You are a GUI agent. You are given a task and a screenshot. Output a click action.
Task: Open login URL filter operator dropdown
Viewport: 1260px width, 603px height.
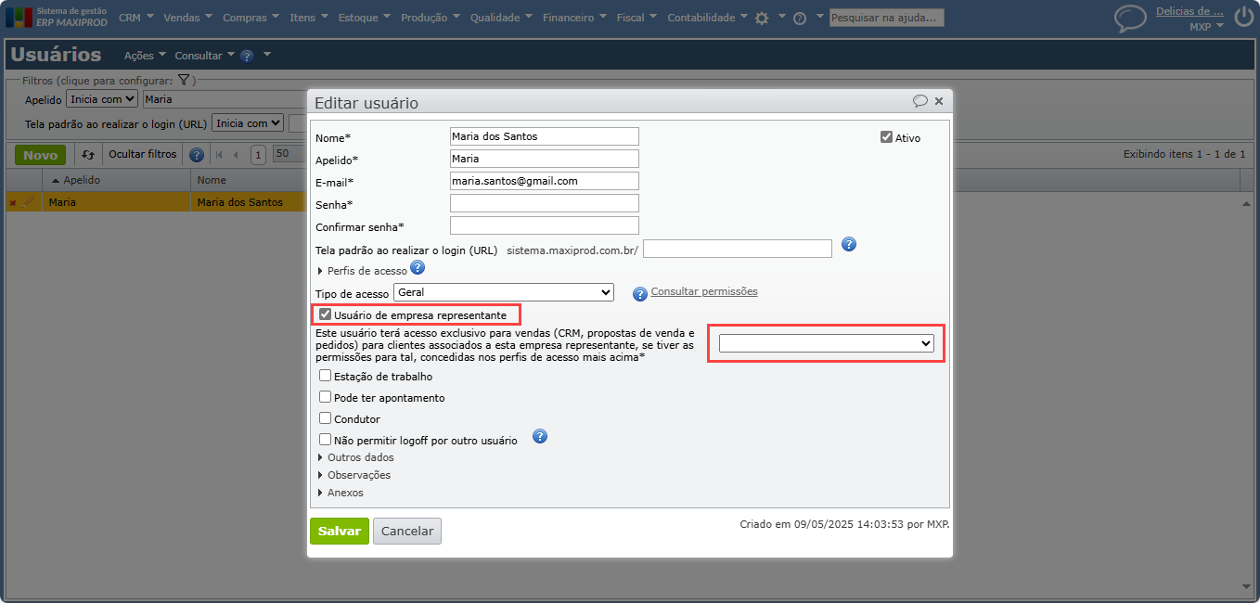click(x=248, y=122)
